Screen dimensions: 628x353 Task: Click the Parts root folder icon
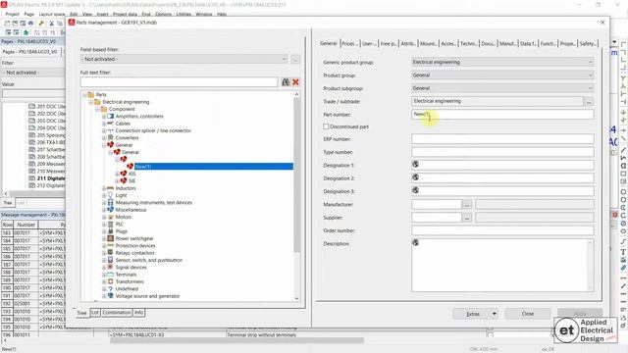pyautogui.click(x=91, y=95)
